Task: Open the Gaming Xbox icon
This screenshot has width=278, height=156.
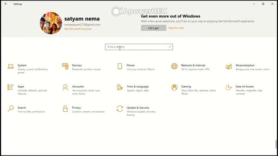Action: pyautogui.click(x=174, y=88)
